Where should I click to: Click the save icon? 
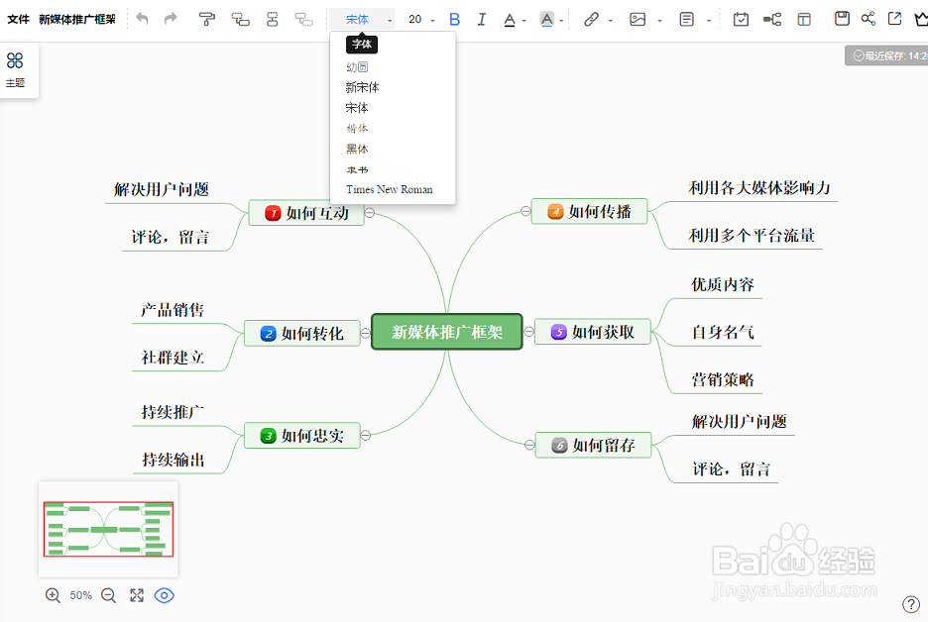[x=841, y=18]
